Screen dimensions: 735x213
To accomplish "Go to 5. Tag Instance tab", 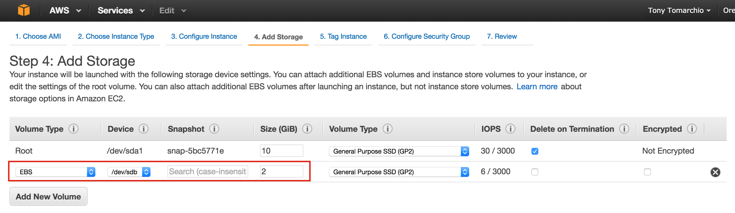I will pos(343,36).
